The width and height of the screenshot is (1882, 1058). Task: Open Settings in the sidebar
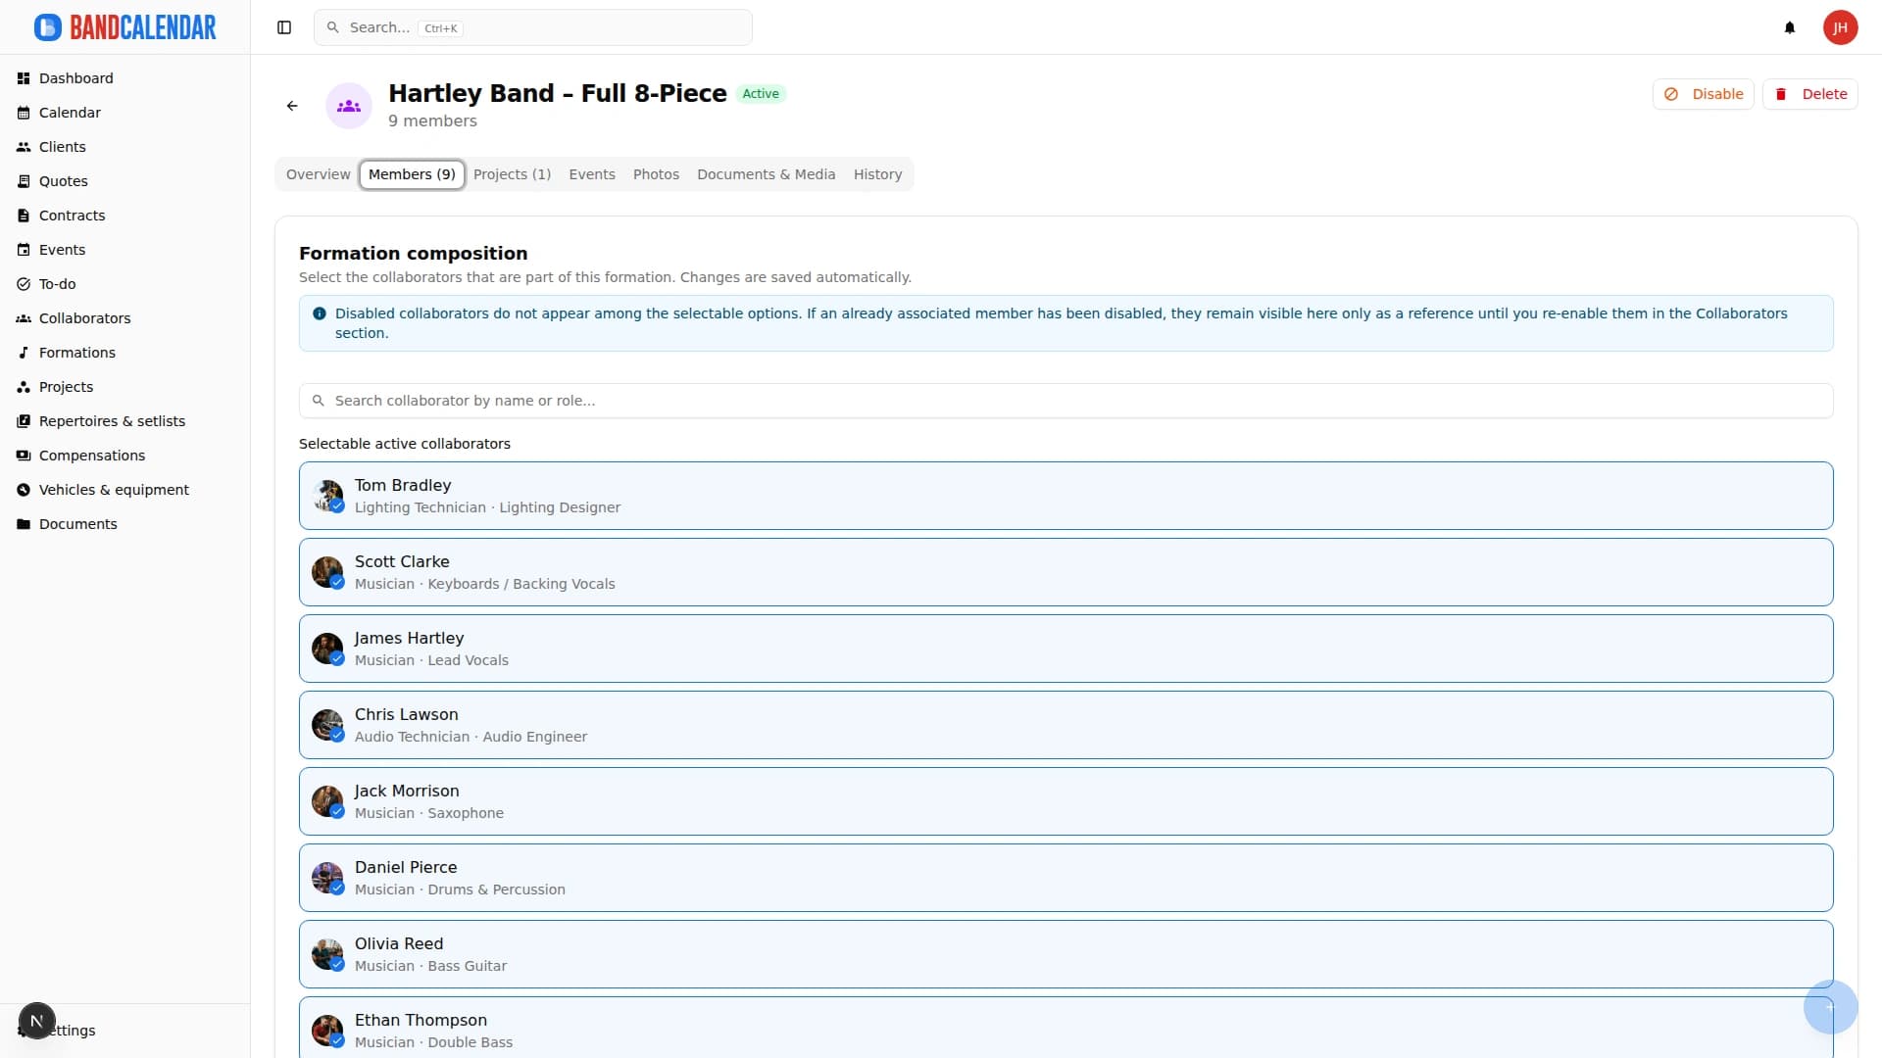point(125,1031)
